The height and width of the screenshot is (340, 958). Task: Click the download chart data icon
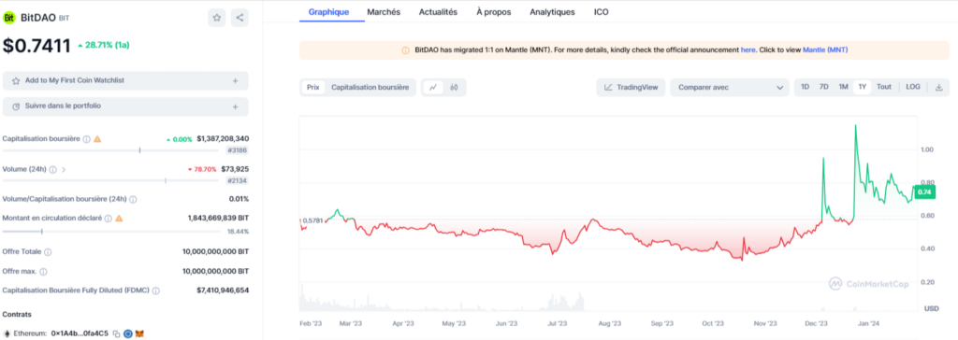click(x=939, y=87)
